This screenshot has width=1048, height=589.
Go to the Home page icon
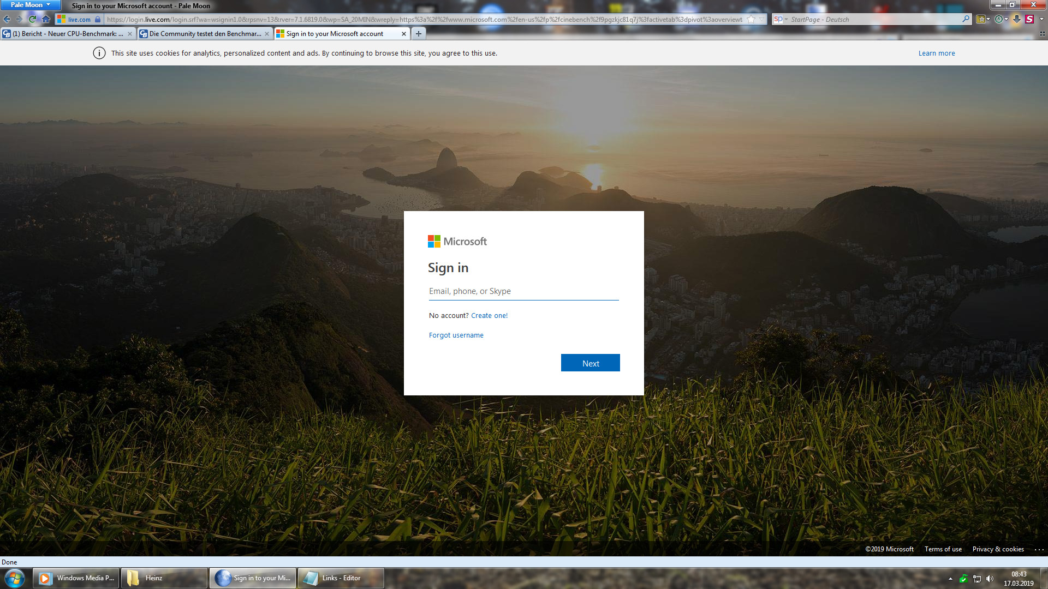tap(46, 19)
